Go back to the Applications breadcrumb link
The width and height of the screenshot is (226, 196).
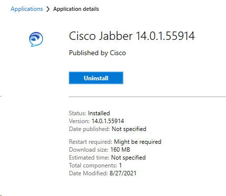pyautogui.click(x=27, y=9)
